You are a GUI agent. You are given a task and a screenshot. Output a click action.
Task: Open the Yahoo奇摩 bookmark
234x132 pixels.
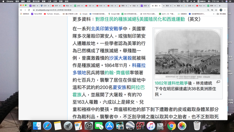[x=36, y=14]
